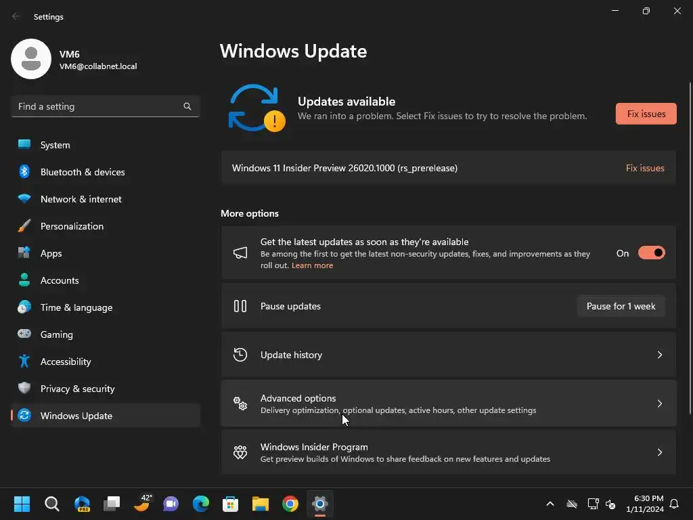693x520 pixels.
Task: Click the Gaming controller icon
Action: [24, 334]
